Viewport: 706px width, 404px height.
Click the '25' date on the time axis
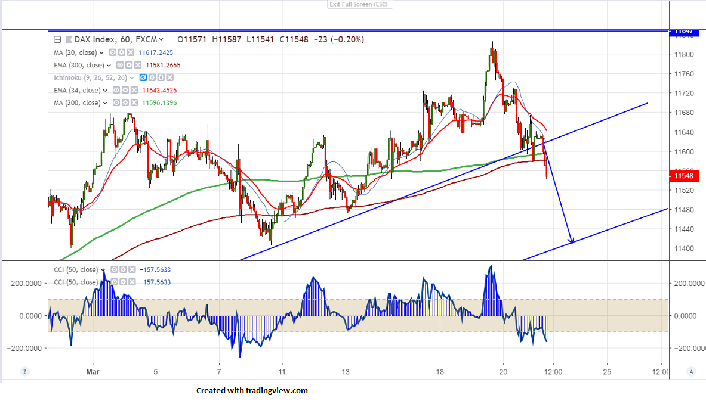click(607, 372)
